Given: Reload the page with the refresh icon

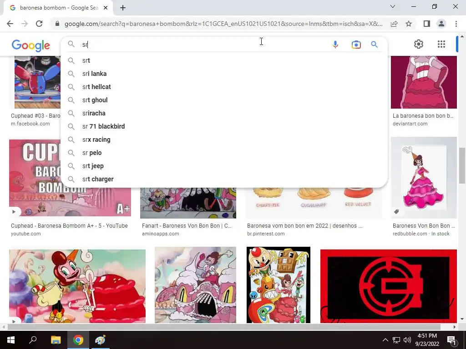Looking at the screenshot, I should 39,24.
